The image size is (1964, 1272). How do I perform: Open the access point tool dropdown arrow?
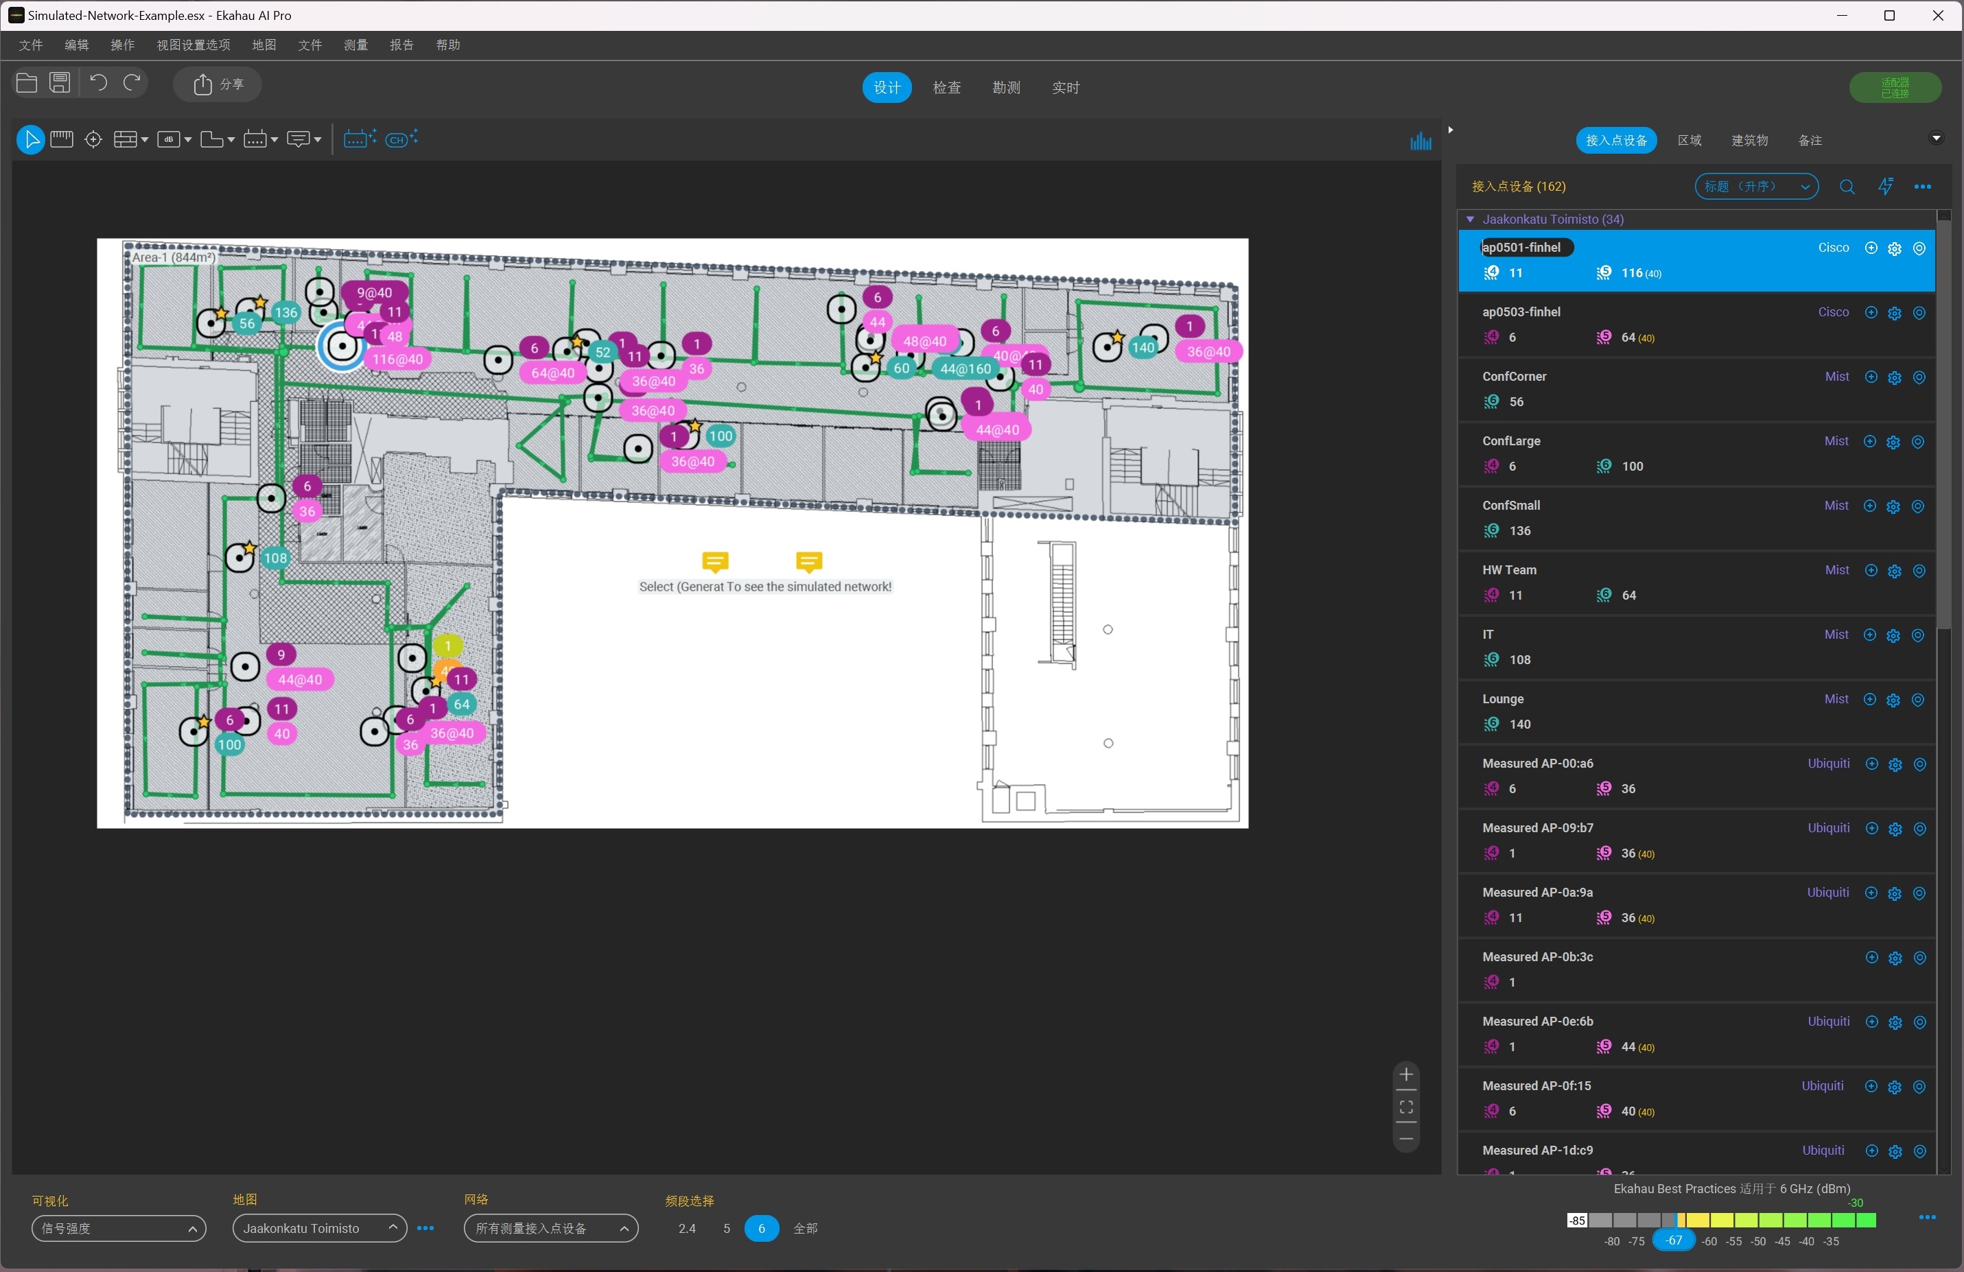[x=274, y=140]
